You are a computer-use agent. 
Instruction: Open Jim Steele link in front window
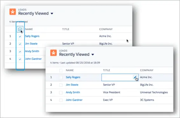point(72,85)
